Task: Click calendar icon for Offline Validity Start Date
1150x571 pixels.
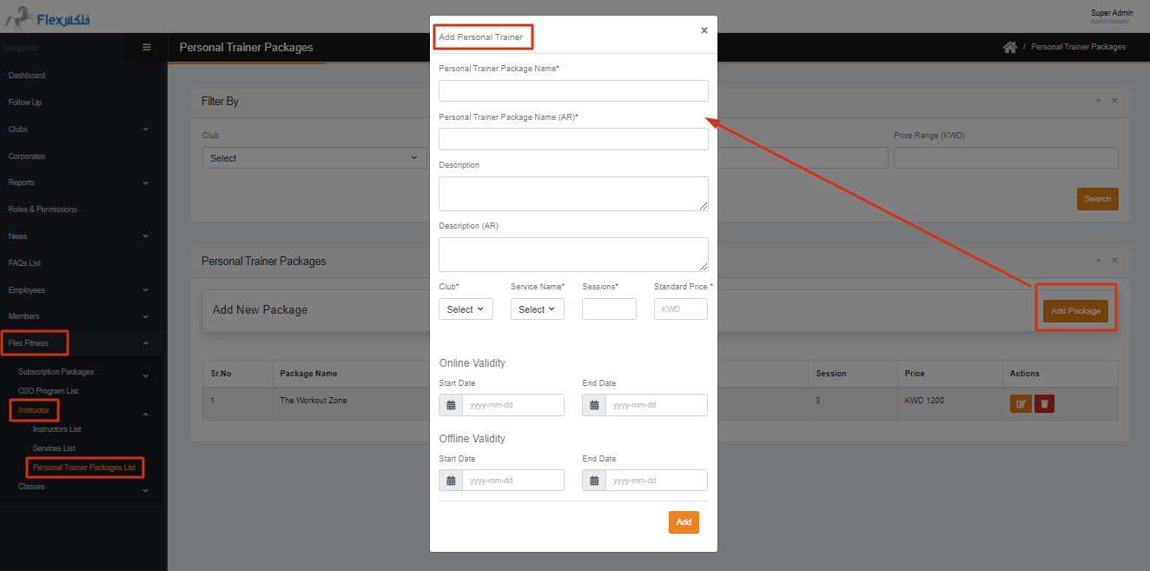Action: click(x=451, y=481)
